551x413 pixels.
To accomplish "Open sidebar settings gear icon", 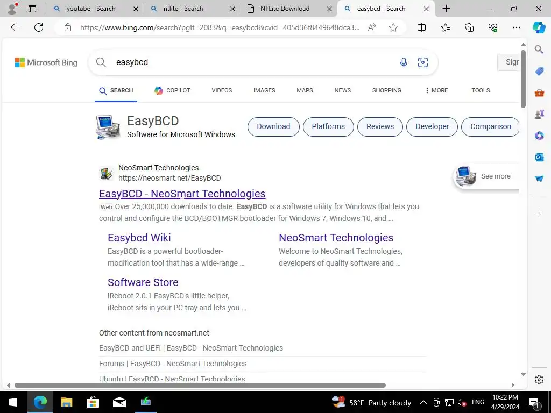I will (x=539, y=380).
